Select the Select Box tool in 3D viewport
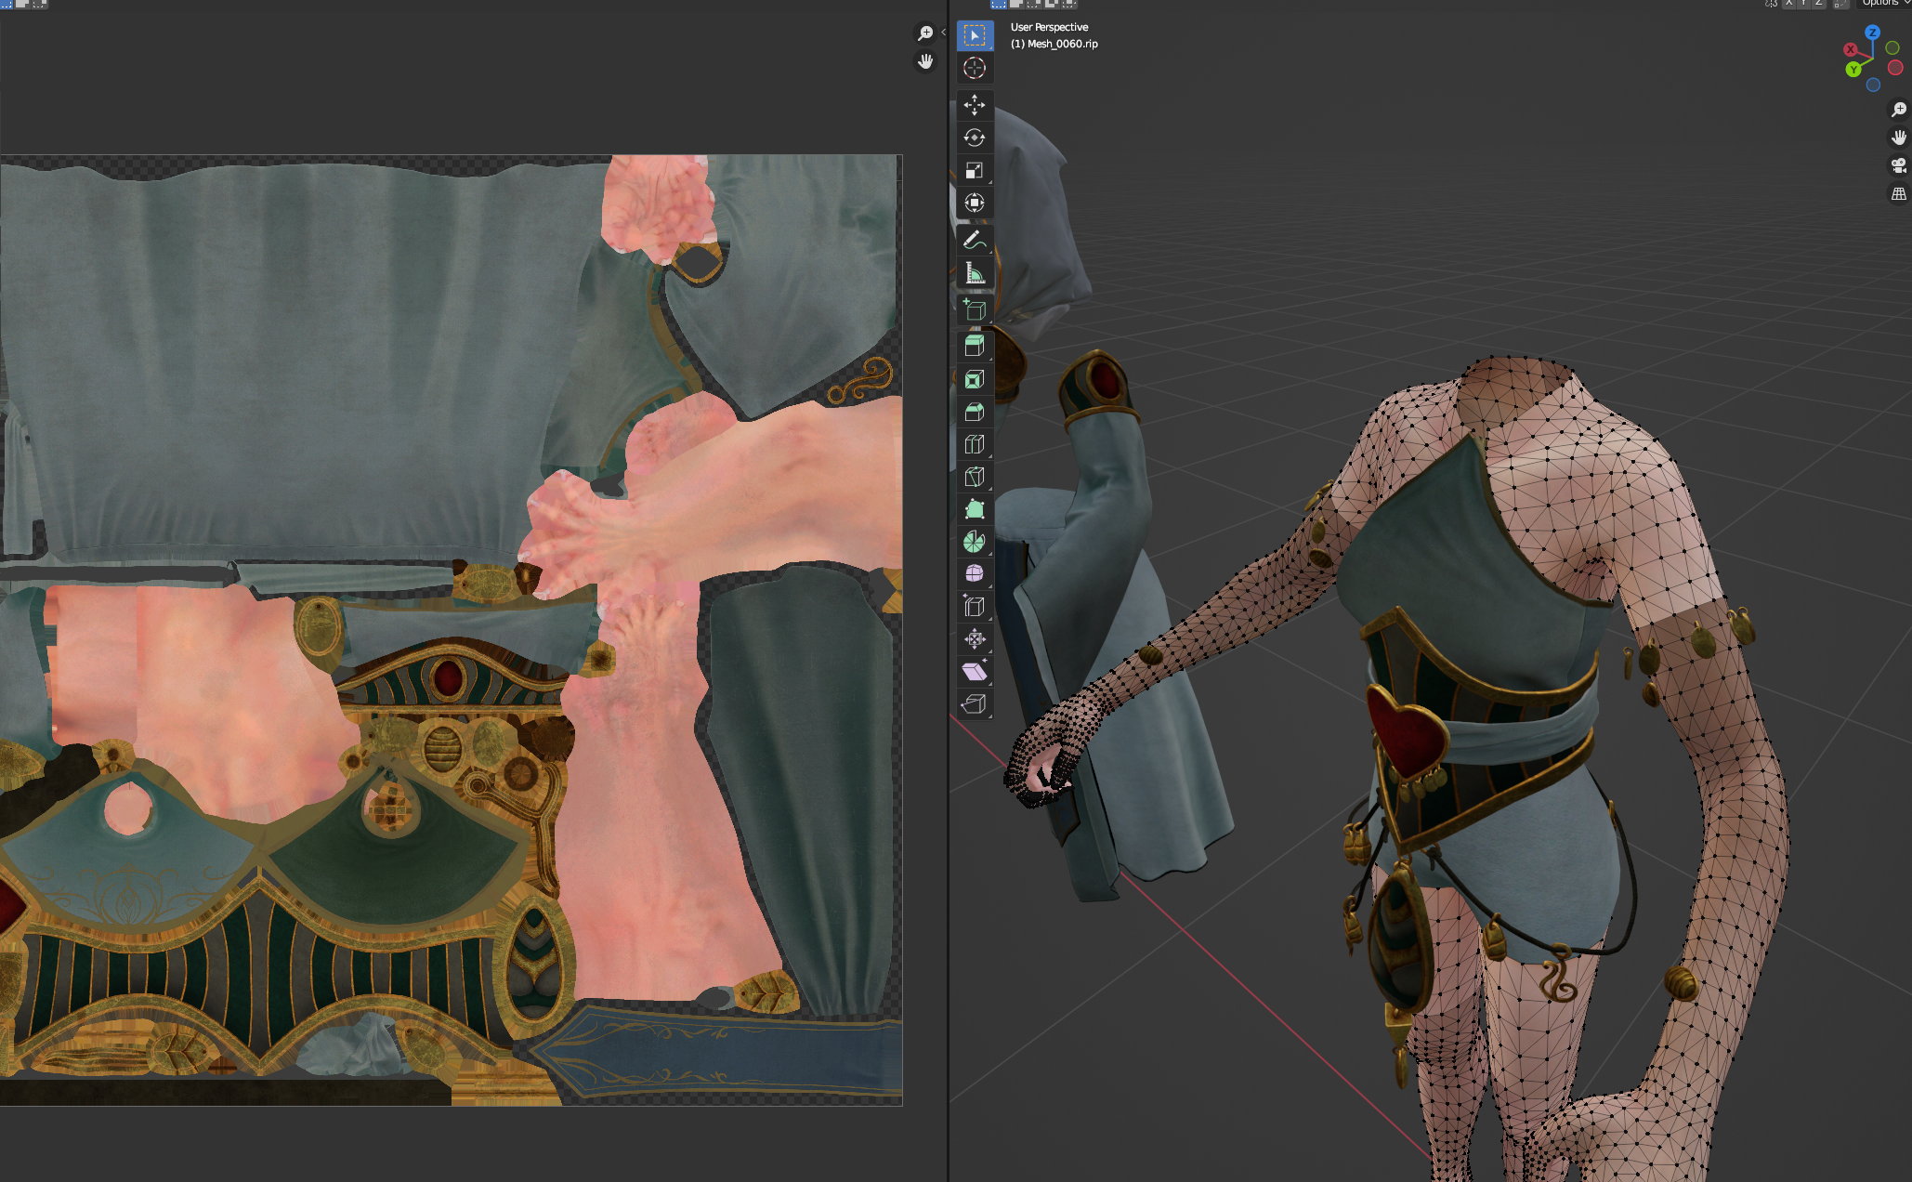 [974, 35]
